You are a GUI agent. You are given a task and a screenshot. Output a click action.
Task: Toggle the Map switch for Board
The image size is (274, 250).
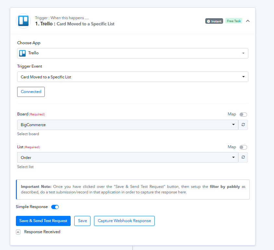[243, 114]
